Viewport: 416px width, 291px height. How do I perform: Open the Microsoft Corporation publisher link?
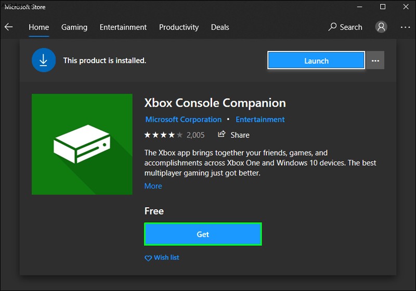(184, 120)
